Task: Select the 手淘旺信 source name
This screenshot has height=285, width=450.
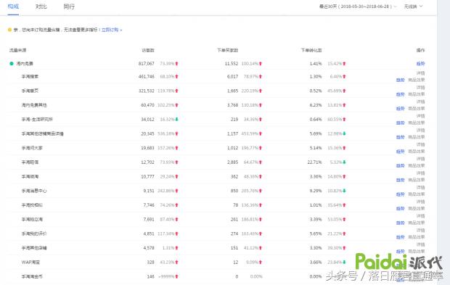Action: coord(30,162)
